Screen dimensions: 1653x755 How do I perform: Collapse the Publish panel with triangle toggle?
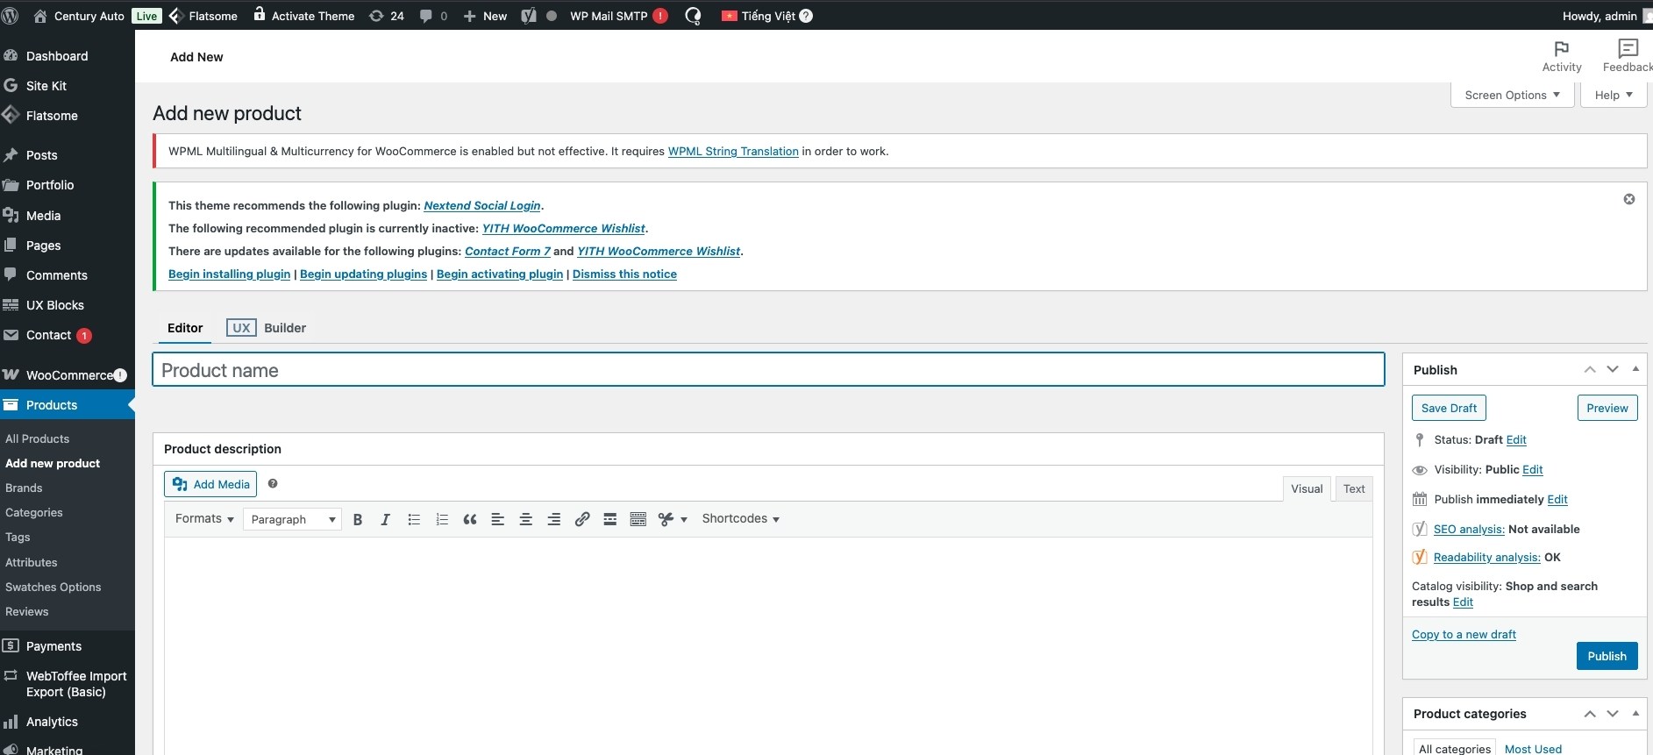point(1635,369)
